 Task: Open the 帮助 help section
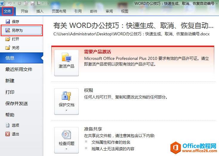tap(10, 115)
